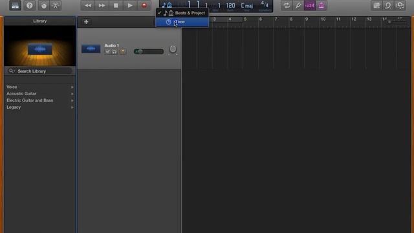Open the Quick Help button

(29, 6)
